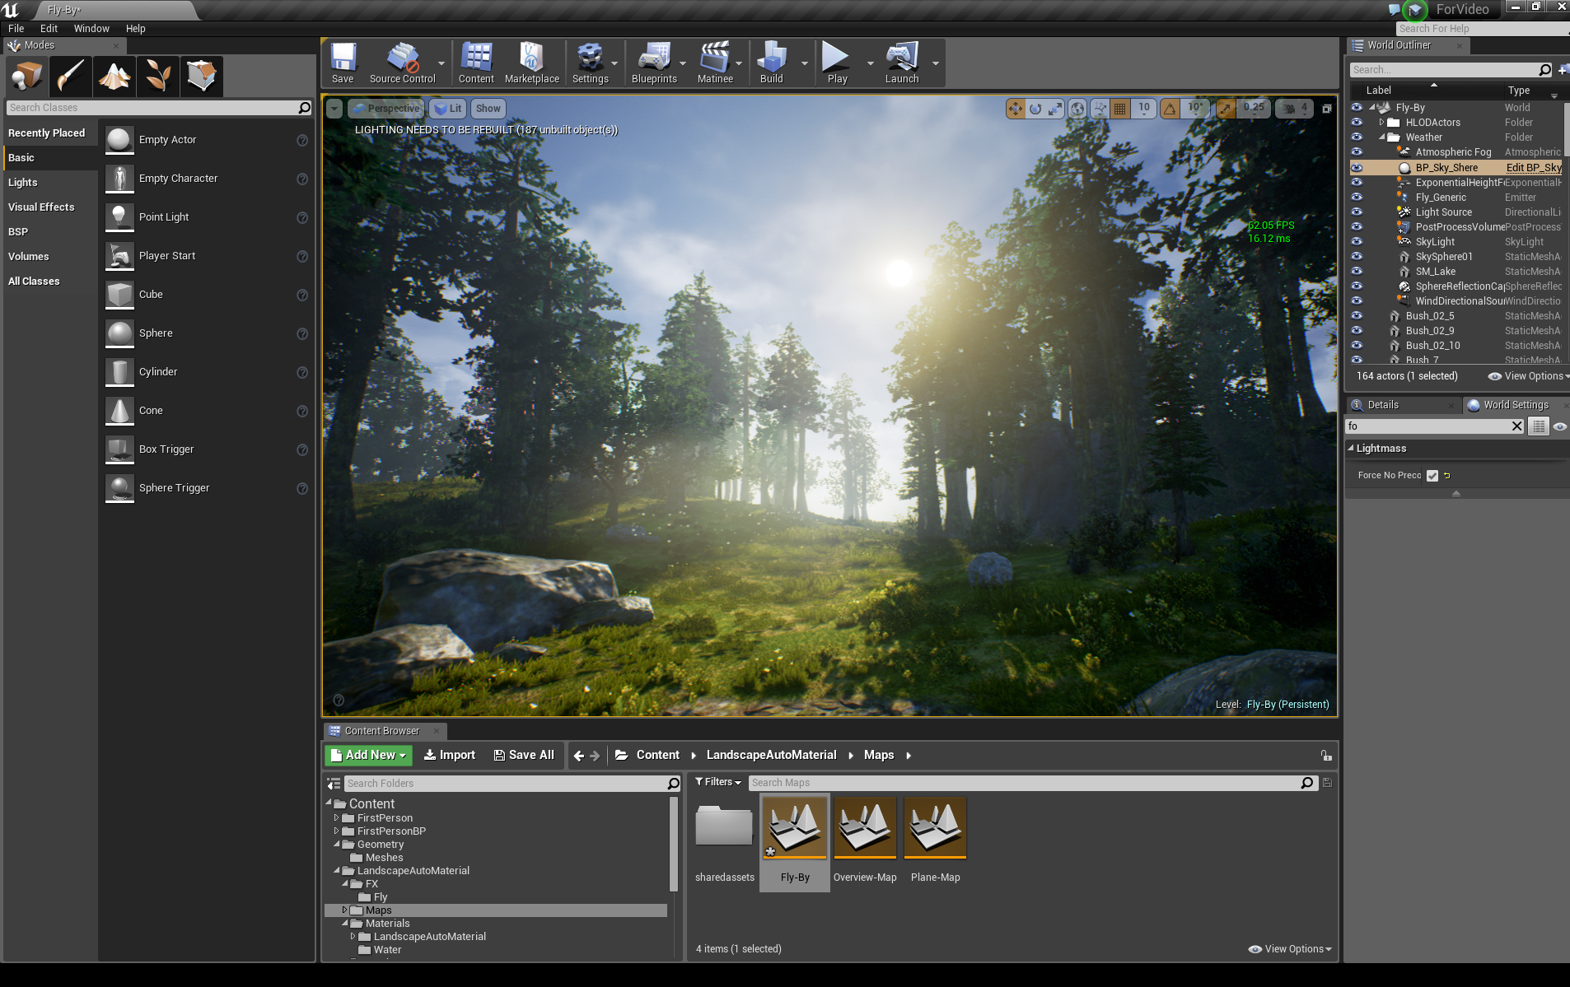Toggle world/local coordinate system icon
Screen dimensions: 1570x987
pos(1077,108)
